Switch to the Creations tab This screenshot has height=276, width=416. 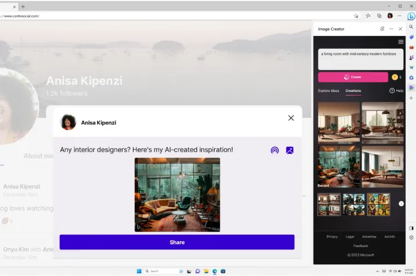point(353,91)
